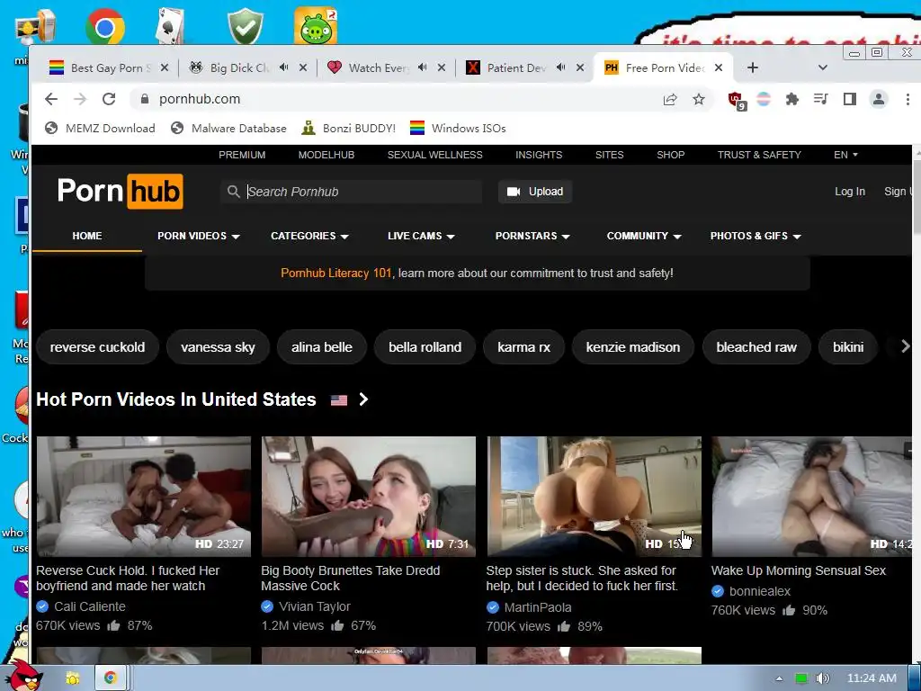Open the EN language dropdown
The width and height of the screenshot is (921, 691).
pyautogui.click(x=845, y=155)
